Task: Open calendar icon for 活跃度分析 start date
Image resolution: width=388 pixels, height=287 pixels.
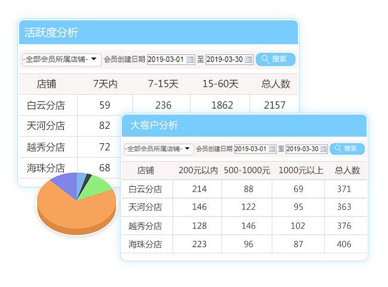Action: 190,60
